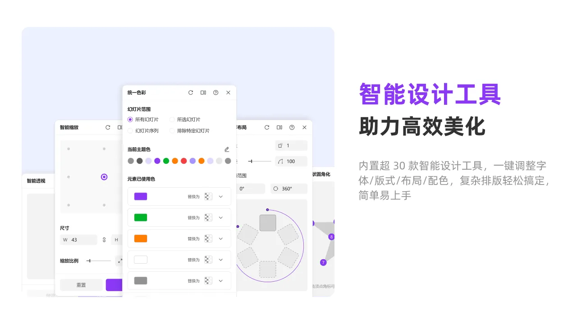Click transparent replace icon in green row
577x324 pixels.
click(x=208, y=218)
